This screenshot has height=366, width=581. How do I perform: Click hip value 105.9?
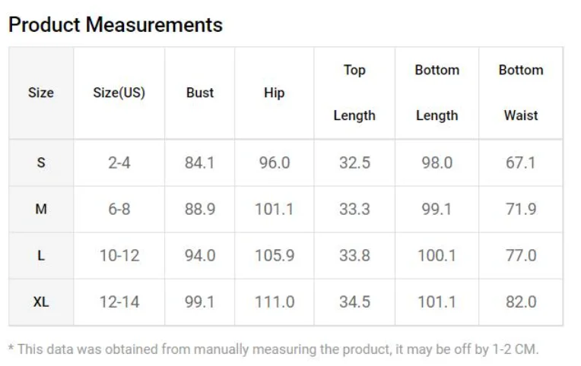coord(275,256)
